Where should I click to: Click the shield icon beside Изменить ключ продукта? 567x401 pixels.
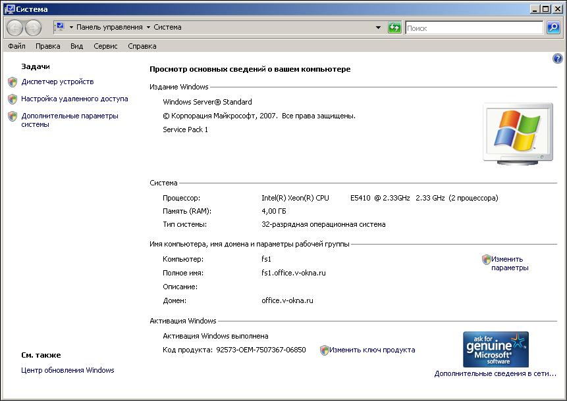pos(325,350)
